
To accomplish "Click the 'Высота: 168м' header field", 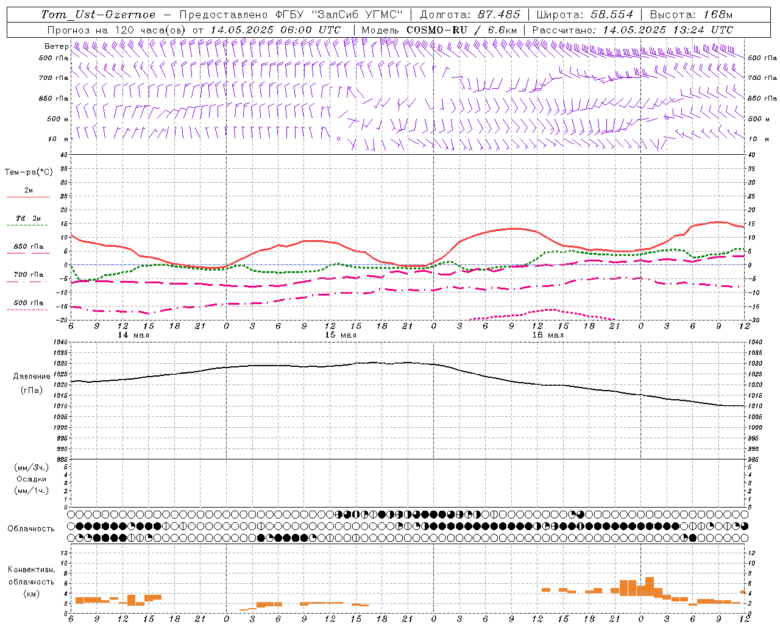I will [x=691, y=15].
